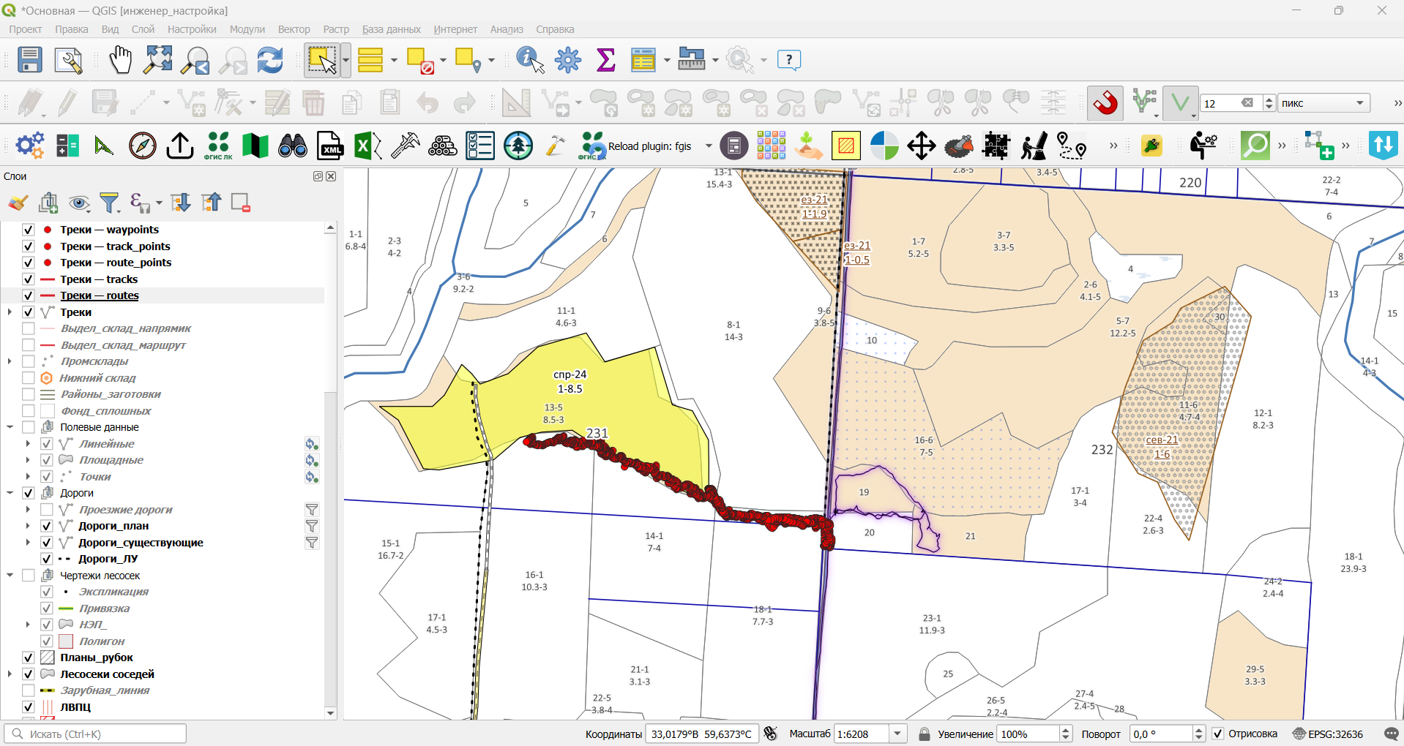Expand the НЭП_ layer item
This screenshot has width=1404, height=746.
click(x=28, y=625)
